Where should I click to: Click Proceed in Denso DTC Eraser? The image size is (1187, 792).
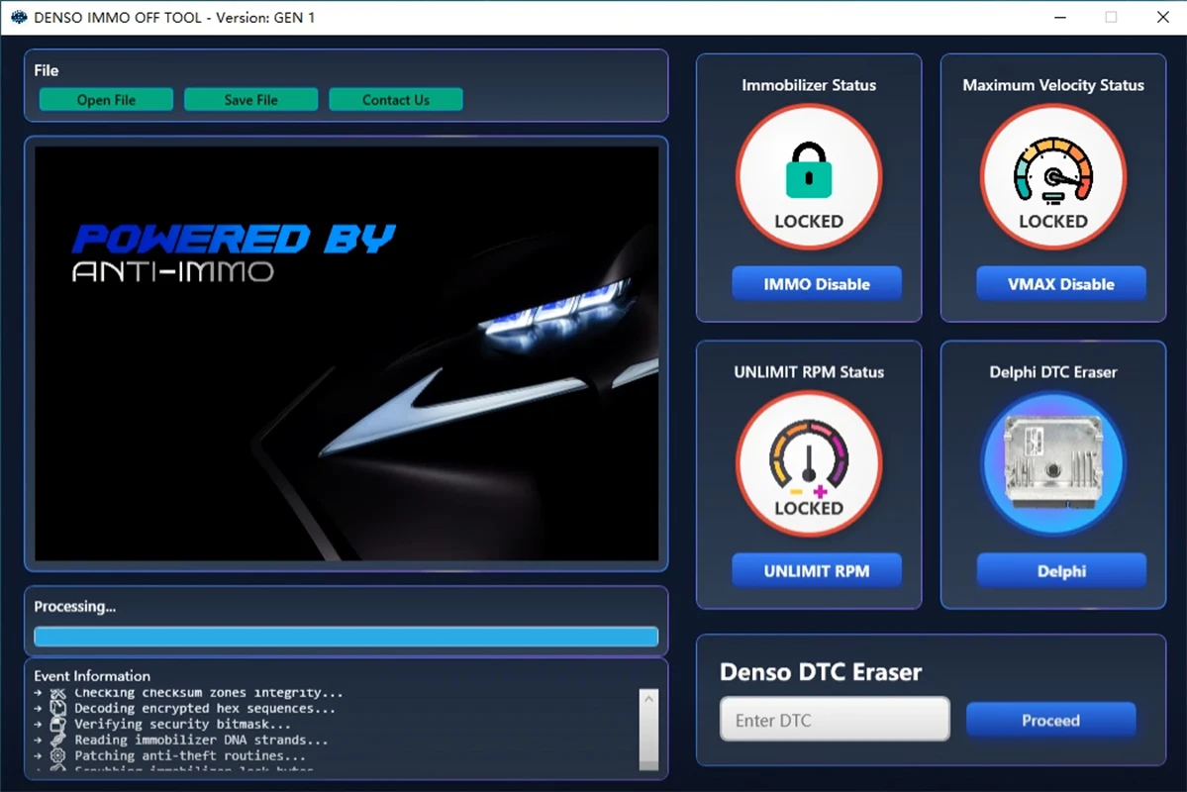point(1050,720)
